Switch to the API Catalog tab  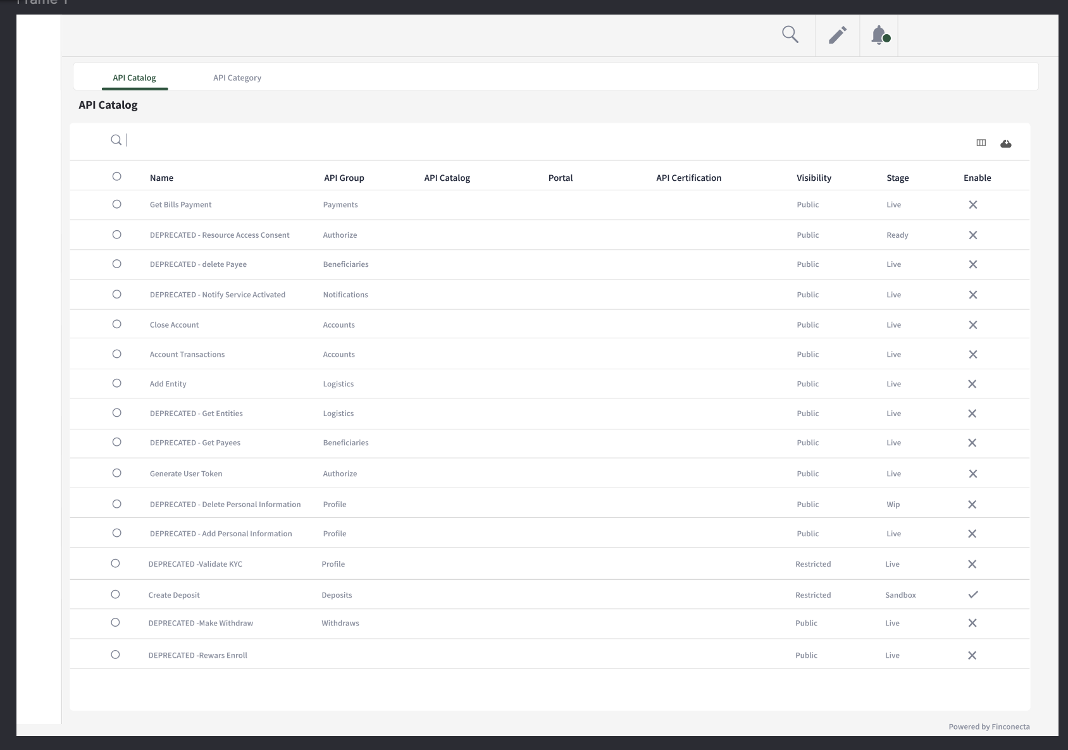click(134, 78)
